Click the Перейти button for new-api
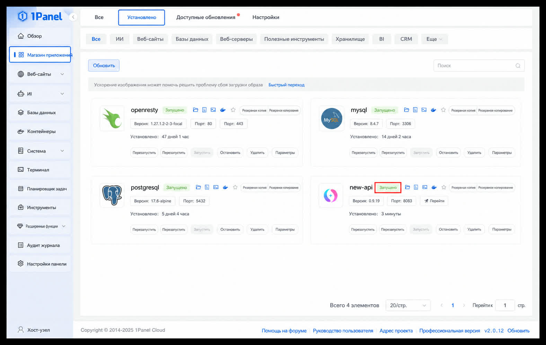The height and width of the screenshot is (345, 546). [x=434, y=201]
